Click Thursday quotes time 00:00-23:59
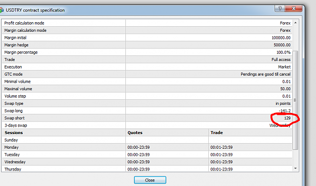Image resolution: width=316 pixels, height=186 pixels. pos(139,169)
